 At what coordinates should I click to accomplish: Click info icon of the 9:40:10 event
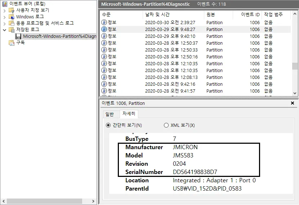104,36
